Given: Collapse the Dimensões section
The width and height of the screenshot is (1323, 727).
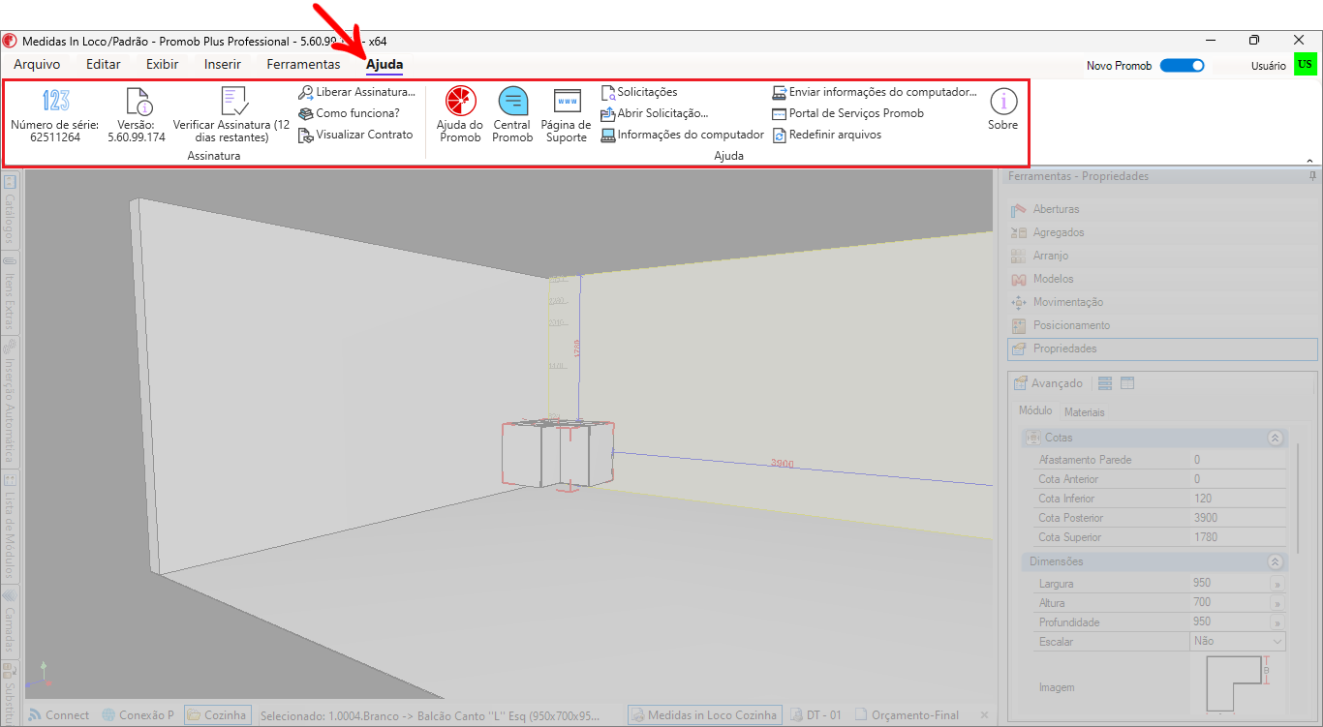Looking at the screenshot, I should click(x=1276, y=561).
